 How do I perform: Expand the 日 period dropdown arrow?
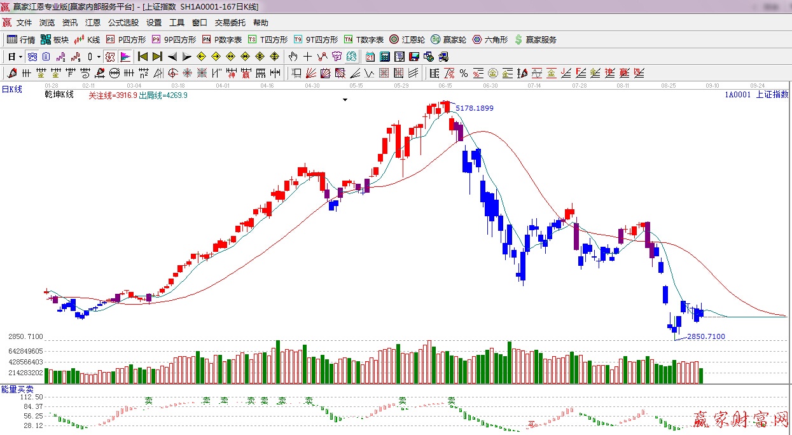point(20,57)
